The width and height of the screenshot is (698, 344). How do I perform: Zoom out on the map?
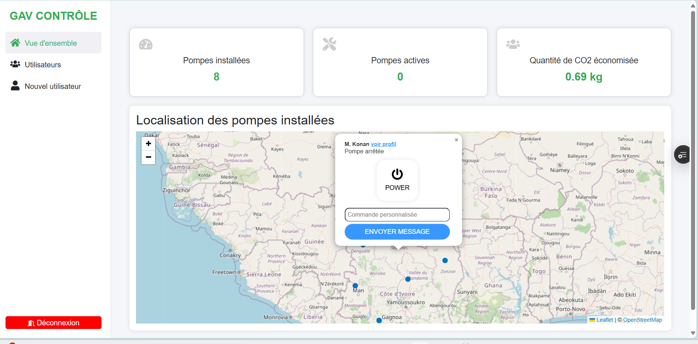pos(148,157)
